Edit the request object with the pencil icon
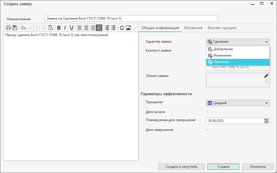This screenshot has height=173, width=277. tap(266, 76)
